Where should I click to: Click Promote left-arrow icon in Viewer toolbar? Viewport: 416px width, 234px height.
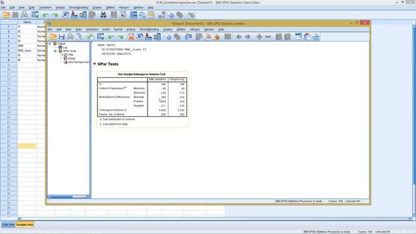(x=239, y=37)
